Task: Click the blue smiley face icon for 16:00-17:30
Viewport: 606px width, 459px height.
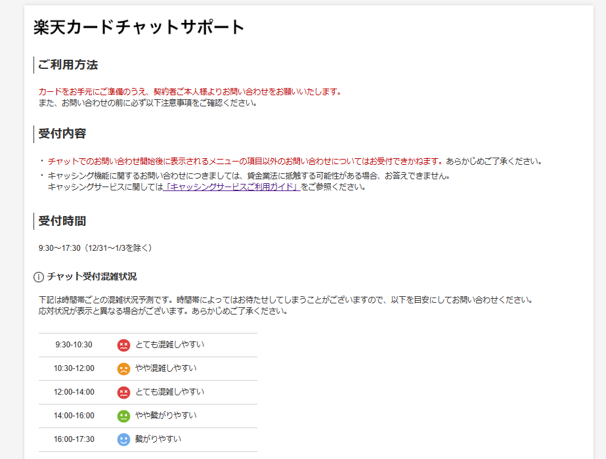Action: 123,440
